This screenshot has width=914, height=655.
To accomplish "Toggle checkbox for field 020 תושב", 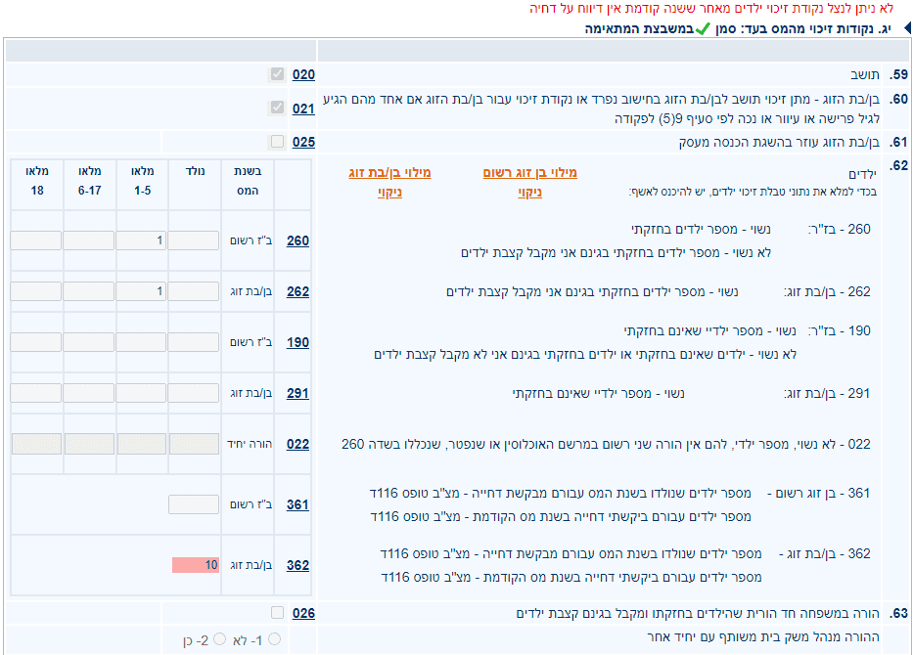I will point(278,74).
